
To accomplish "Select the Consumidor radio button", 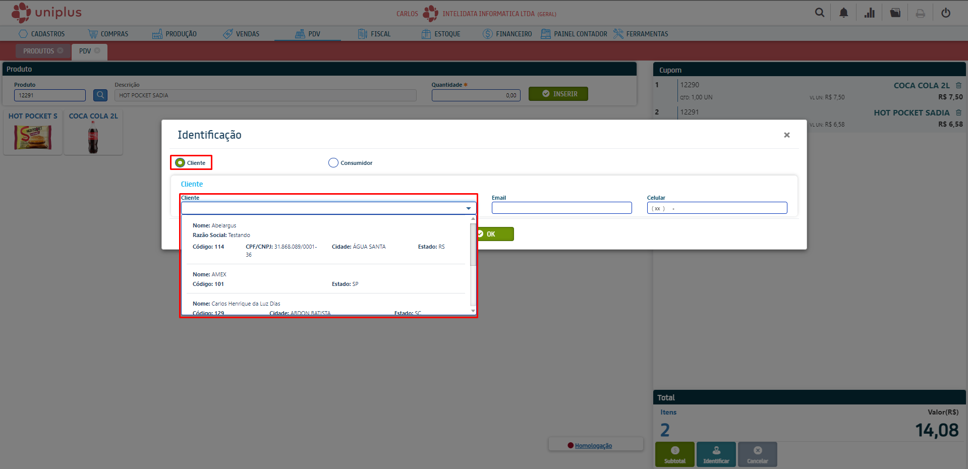I will (x=333, y=162).
